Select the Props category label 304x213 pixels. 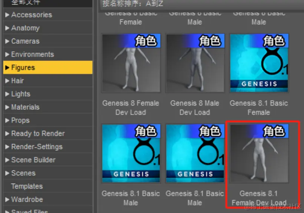pyautogui.click(x=20, y=120)
